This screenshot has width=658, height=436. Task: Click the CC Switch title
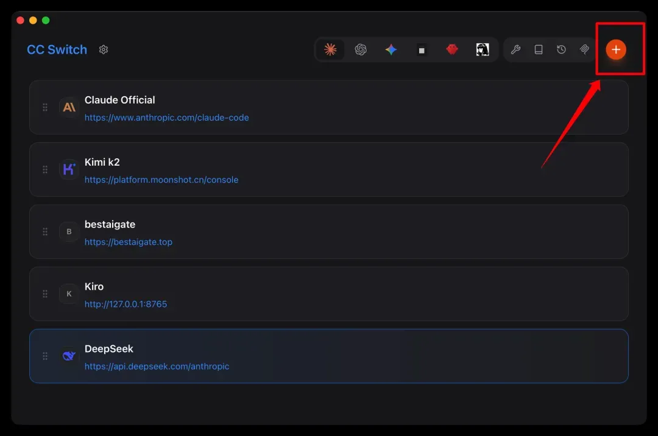57,49
